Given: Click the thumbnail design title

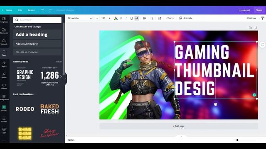Looking at the screenshot, I should (x=244, y=10).
